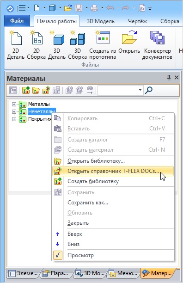Click apply material arrow icon in Материалы toolbar

click(x=90, y=90)
